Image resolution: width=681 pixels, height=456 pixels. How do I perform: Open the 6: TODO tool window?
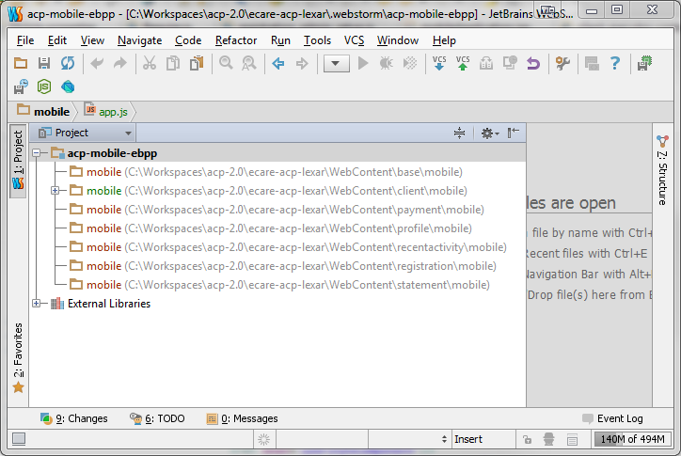[157, 418]
